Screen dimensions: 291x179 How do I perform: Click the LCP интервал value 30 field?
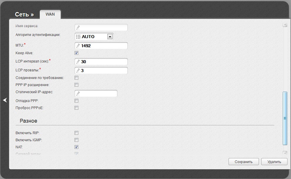tap(101, 62)
